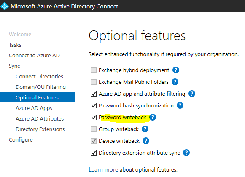Viewport: 245px width, 177px height.
Task: Show help for Password hash synchronization
Action: click(x=180, y=105)
